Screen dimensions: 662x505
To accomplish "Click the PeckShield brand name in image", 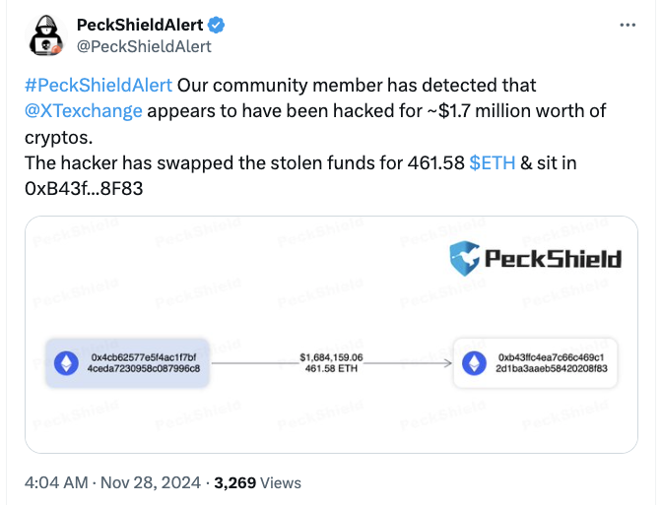I will pos(552,260).
